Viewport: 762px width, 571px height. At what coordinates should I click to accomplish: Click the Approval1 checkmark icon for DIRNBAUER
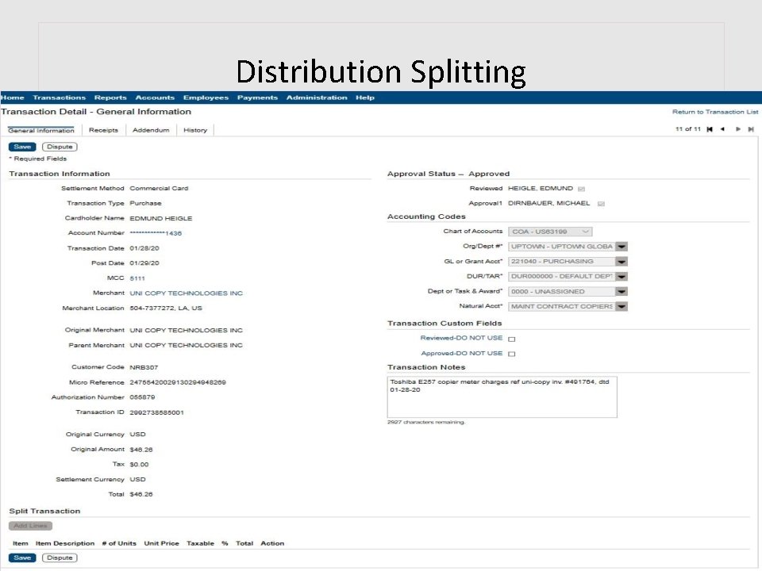(x=601, y=203)
